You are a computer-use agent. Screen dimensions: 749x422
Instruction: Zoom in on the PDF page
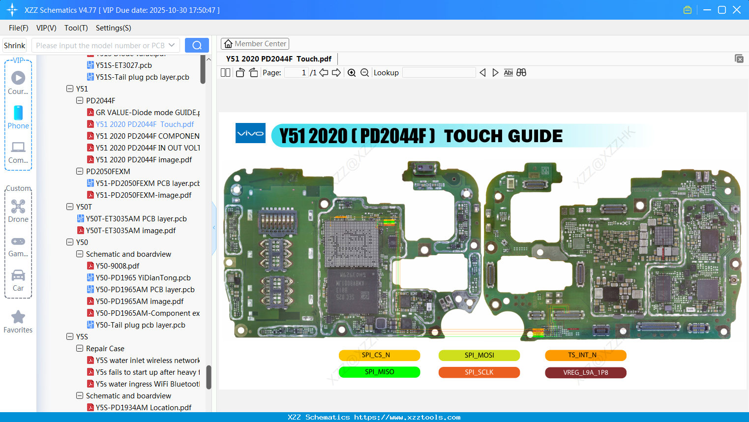[x=352, y=72]
